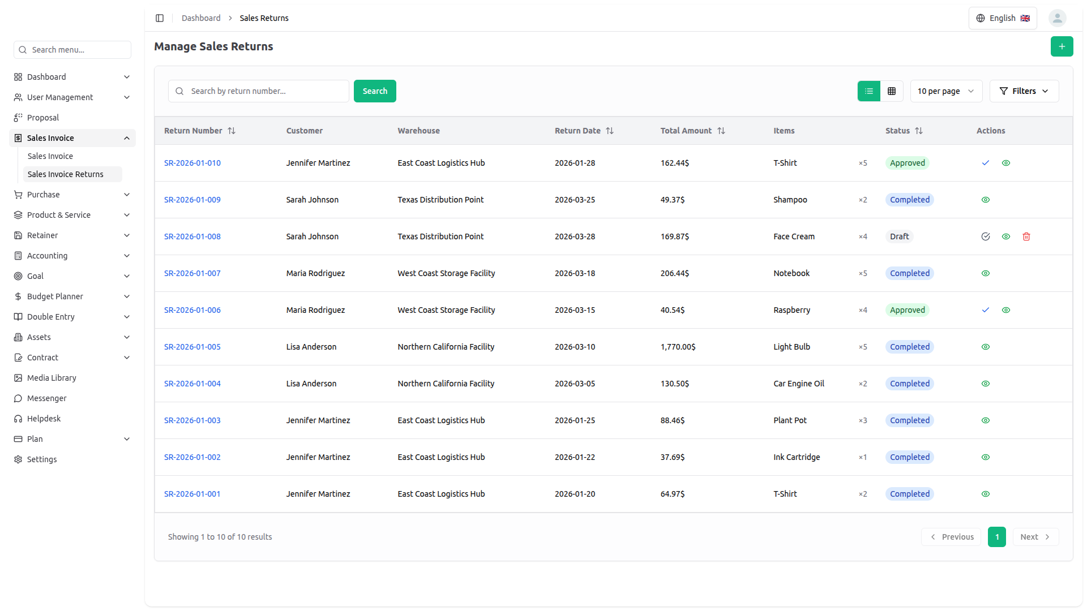This screenshot has height=611, width=1087.
Task: Focus the return number search field
Action: [266, 91]
